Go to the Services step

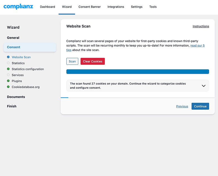click(18, 75)
